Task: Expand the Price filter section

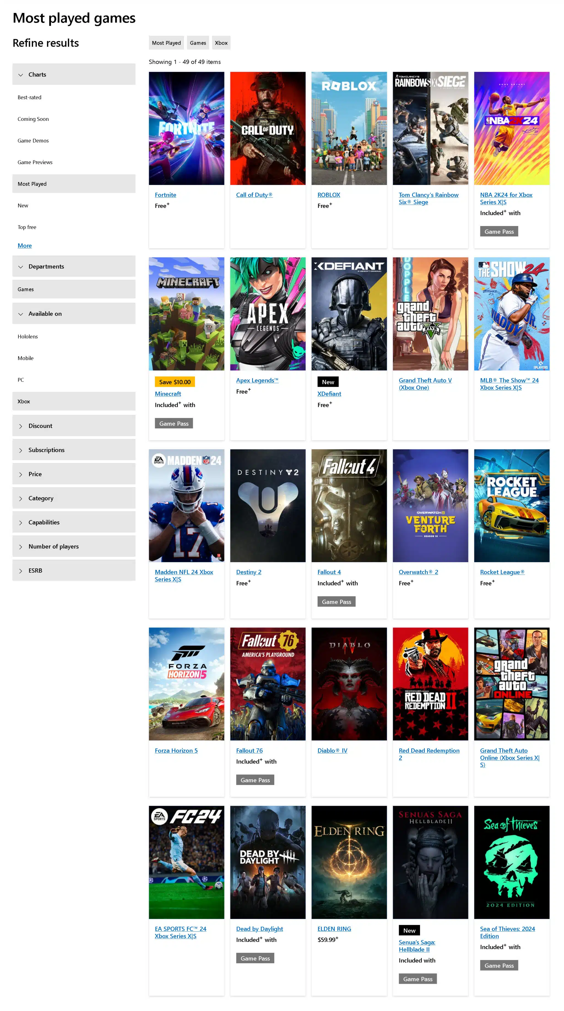Action: pyautogui.click(x=74, y=474)
